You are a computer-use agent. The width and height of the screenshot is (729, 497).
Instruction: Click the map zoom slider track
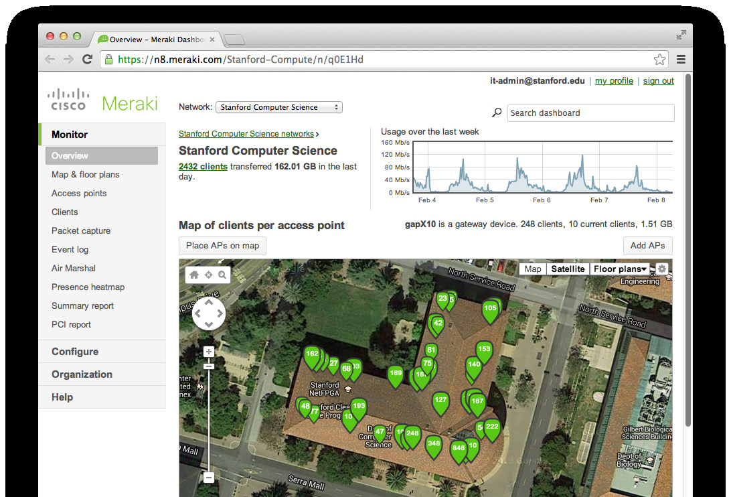209,419
